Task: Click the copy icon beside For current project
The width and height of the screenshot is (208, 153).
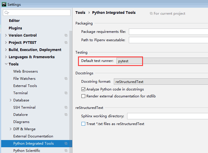Action: 151,13
